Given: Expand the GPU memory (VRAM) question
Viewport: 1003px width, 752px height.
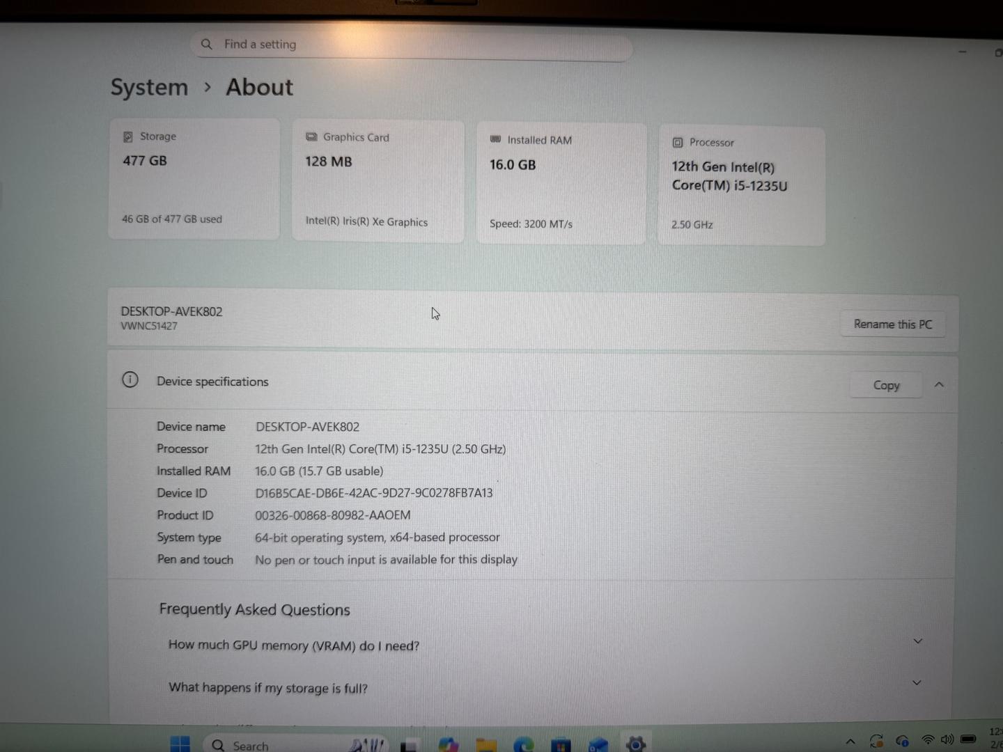Looking at the screenshot, I should coord(917,641).
